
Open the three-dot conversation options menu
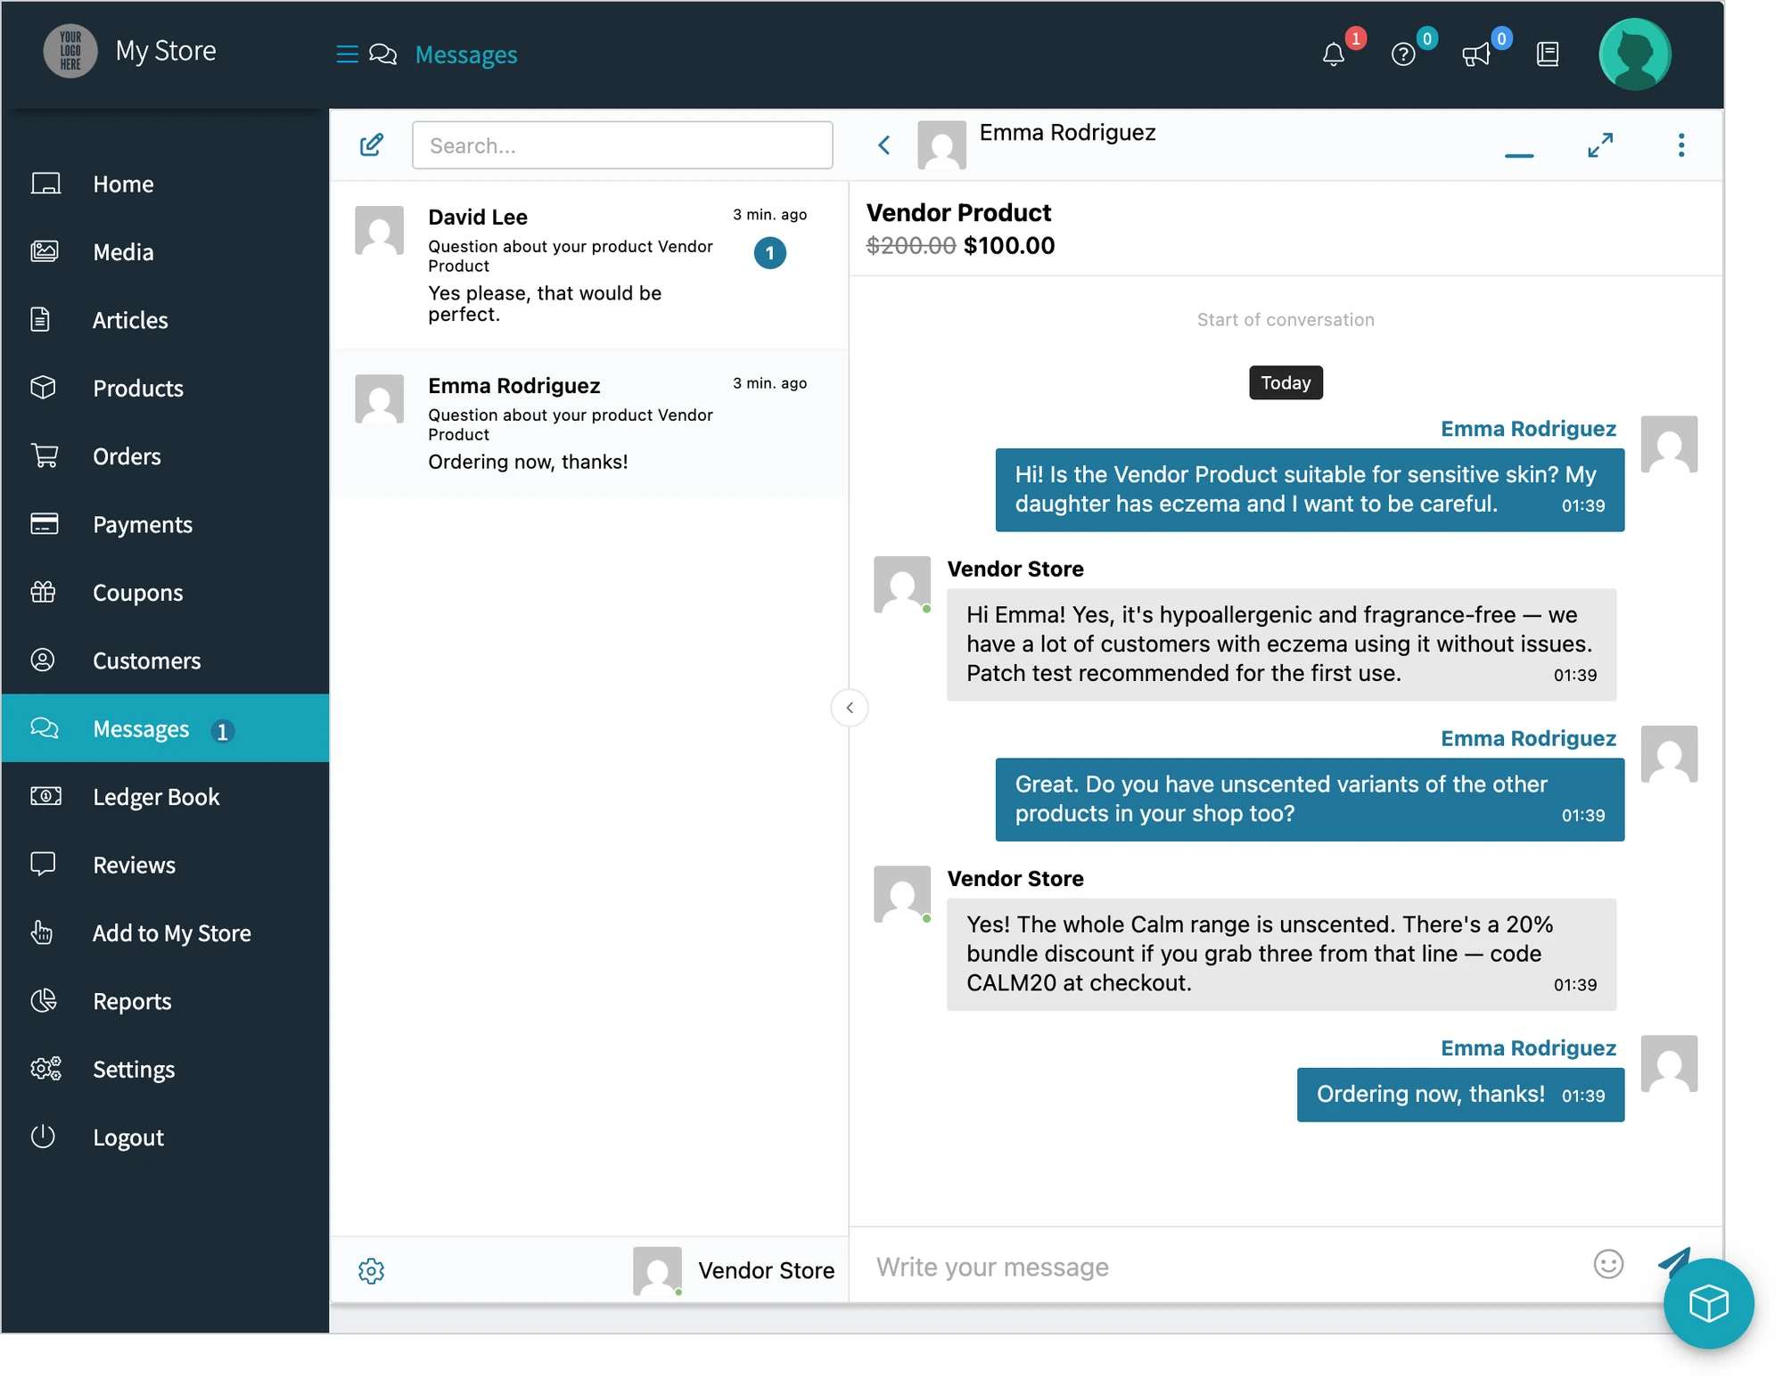coord(1681,144)
